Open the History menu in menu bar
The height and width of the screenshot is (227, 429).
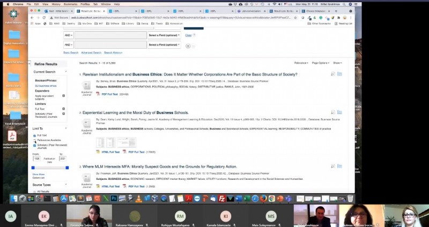click(56, 4)
